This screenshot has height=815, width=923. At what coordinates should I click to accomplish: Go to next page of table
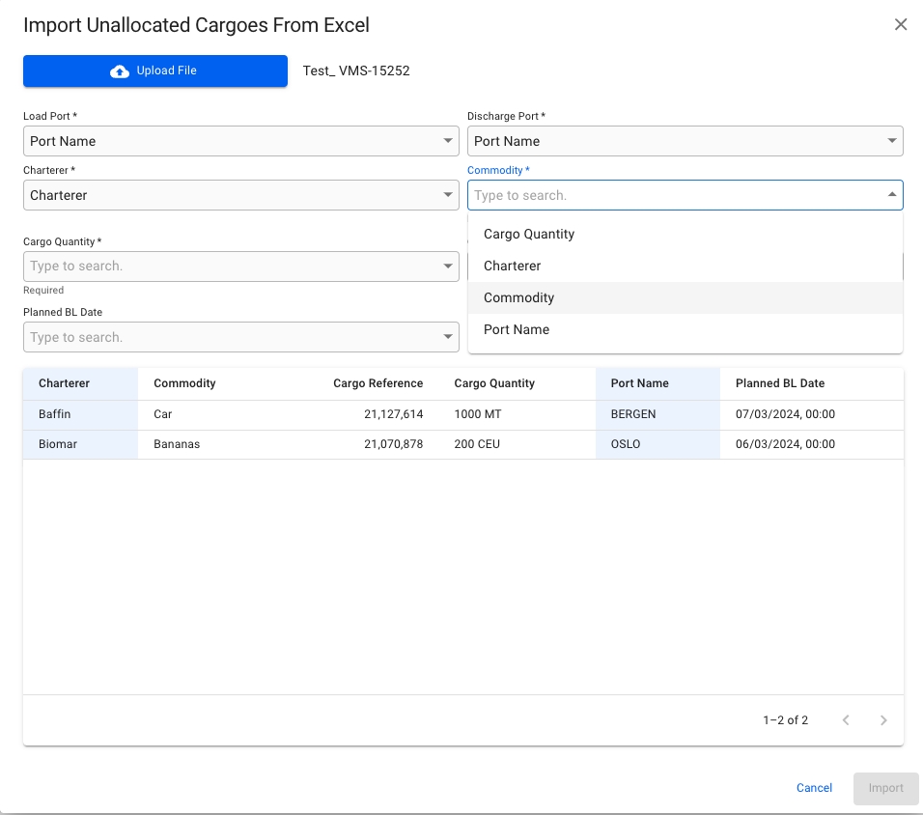point(882,720)
